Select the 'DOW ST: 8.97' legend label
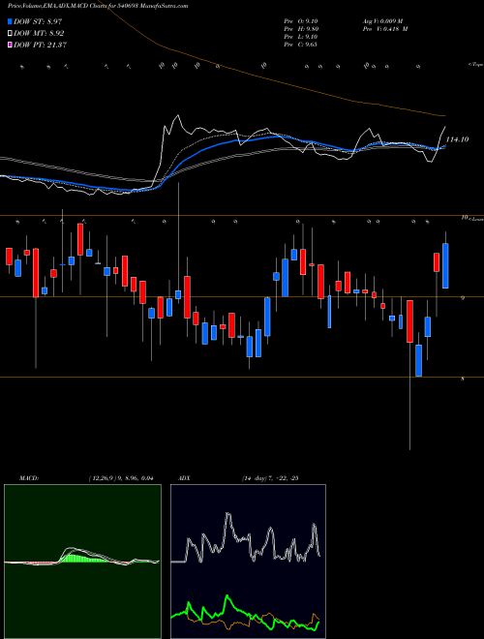484x639 pixels. (38, 21)
